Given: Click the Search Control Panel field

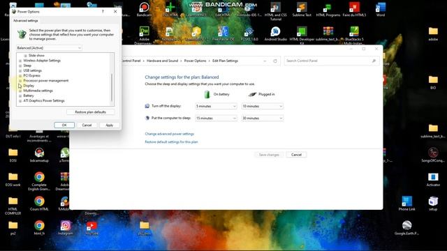Looking at the screenshot, I should tap(332, 61).
